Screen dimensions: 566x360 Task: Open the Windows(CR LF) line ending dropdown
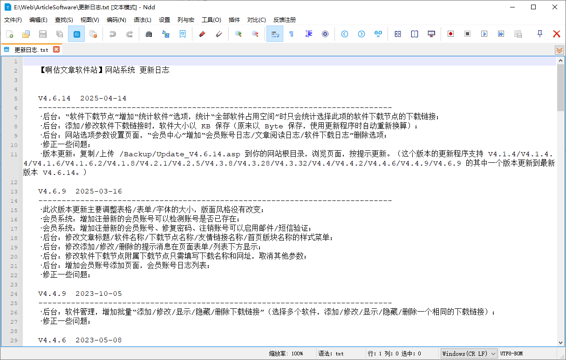[469, 353]
